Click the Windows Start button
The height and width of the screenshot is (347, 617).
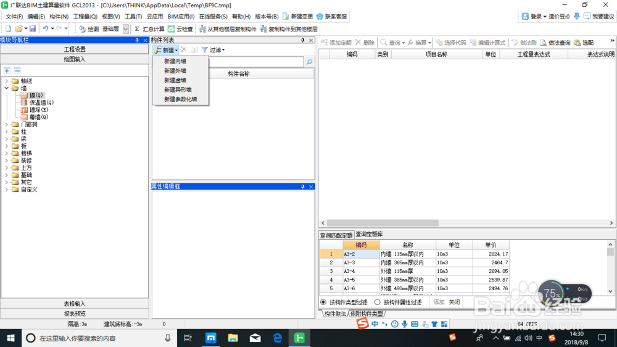coord(10,338)
